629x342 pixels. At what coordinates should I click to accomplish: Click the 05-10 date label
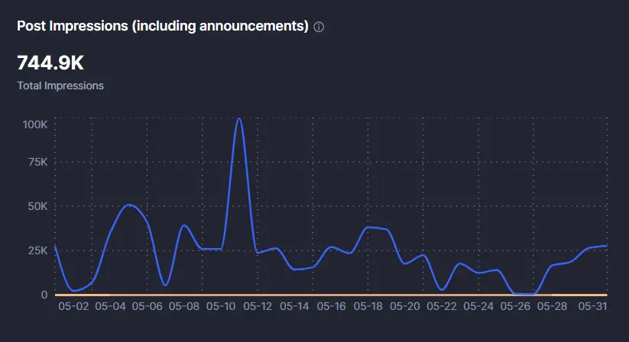pyautogui.click(x=221, y=306)
